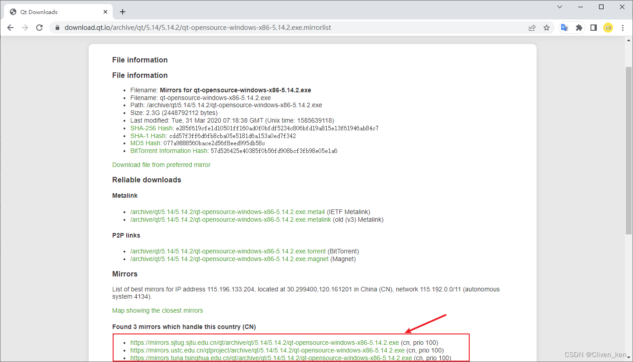
Task: Open the tab search chevron
Action: point(560,7)
